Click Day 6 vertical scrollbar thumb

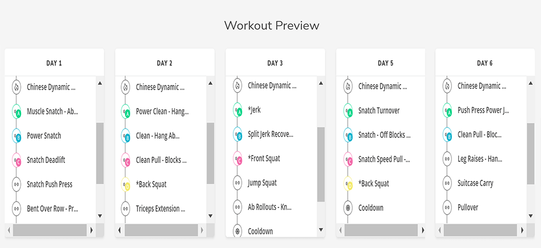coord(531,154)
